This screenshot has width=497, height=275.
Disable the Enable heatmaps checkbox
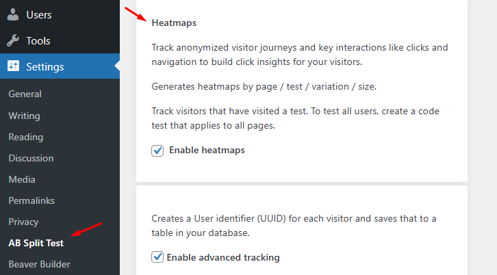157,150
